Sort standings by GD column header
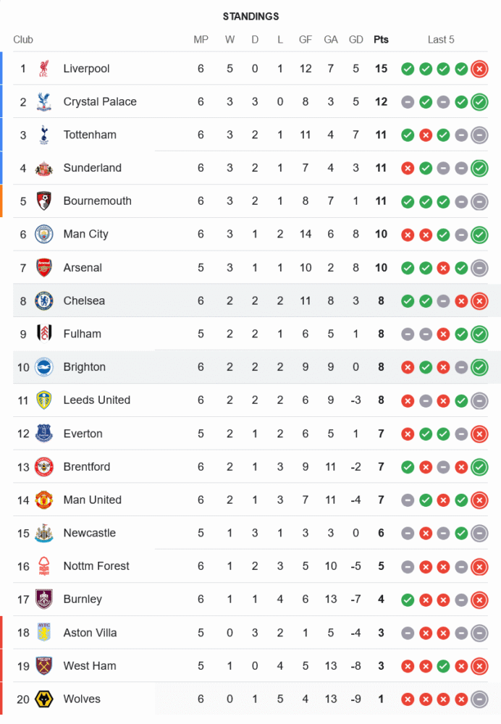This screenshot has height=724, width=501. tap(355, 40)
